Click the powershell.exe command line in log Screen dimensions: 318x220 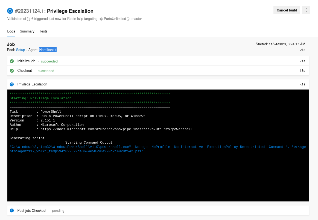[x=157, y=149]
